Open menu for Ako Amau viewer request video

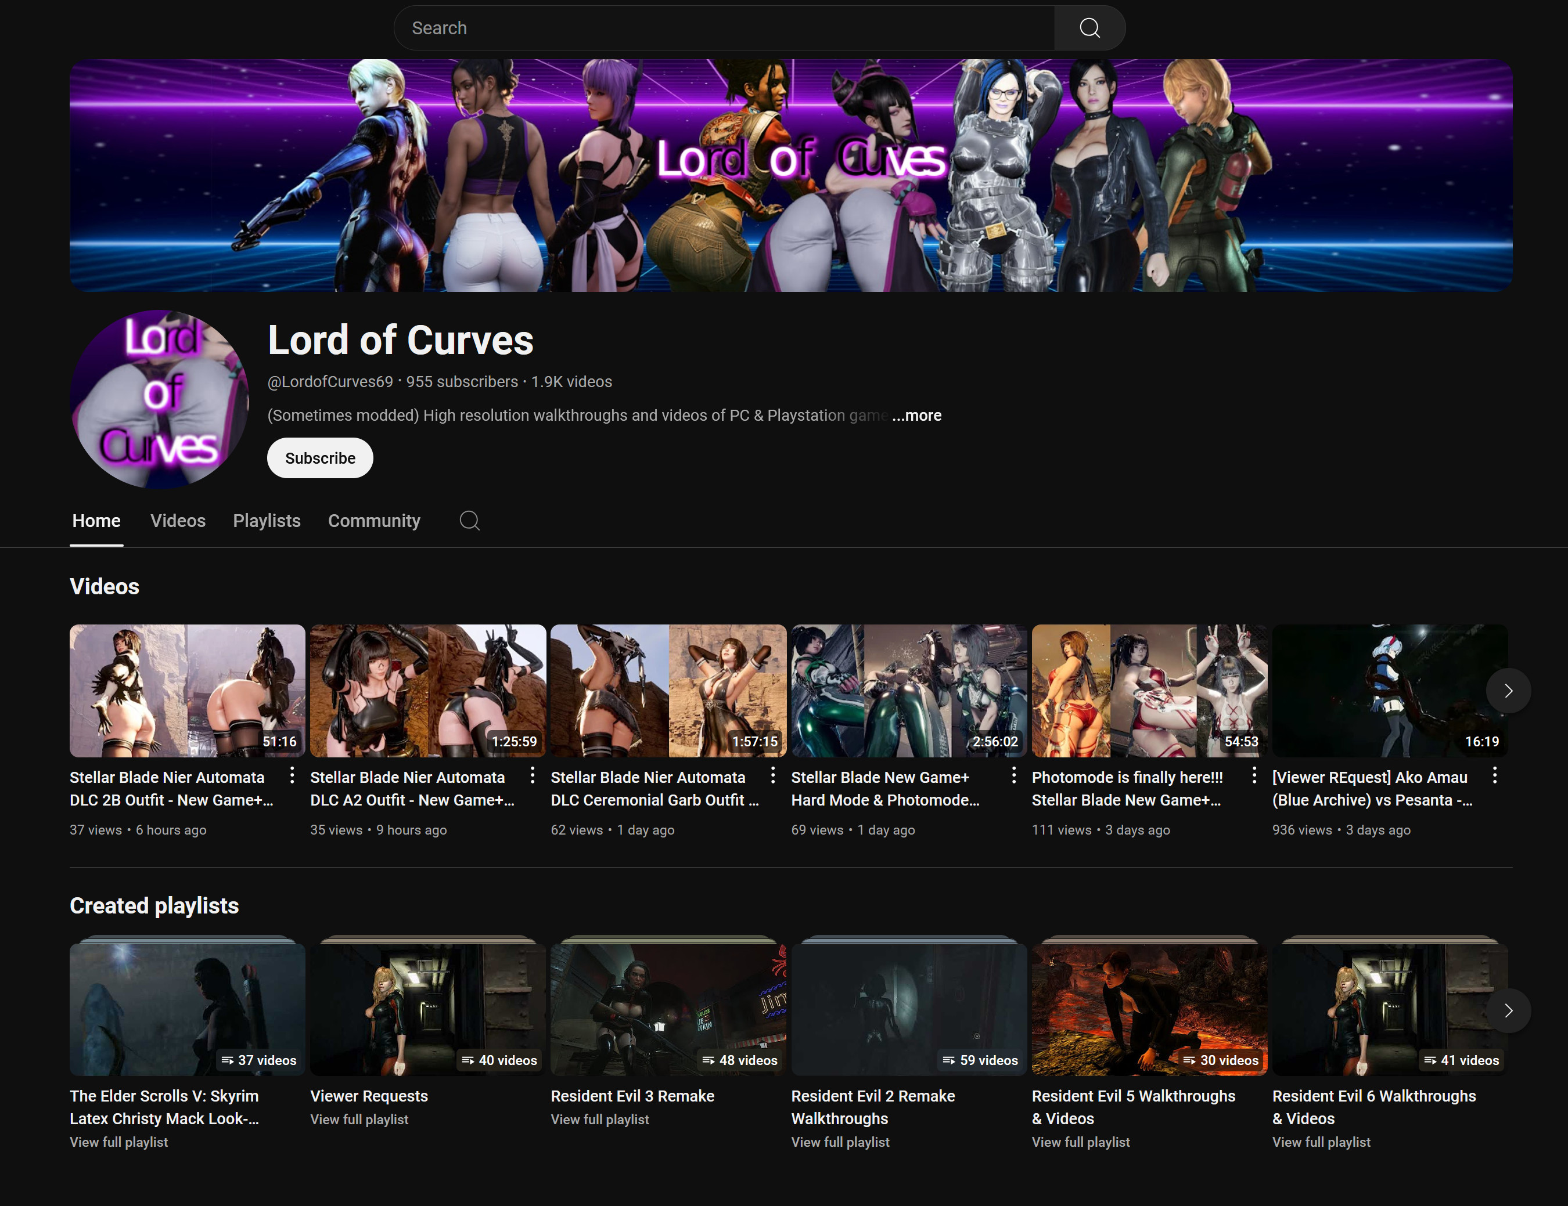tap(1494, 775)
